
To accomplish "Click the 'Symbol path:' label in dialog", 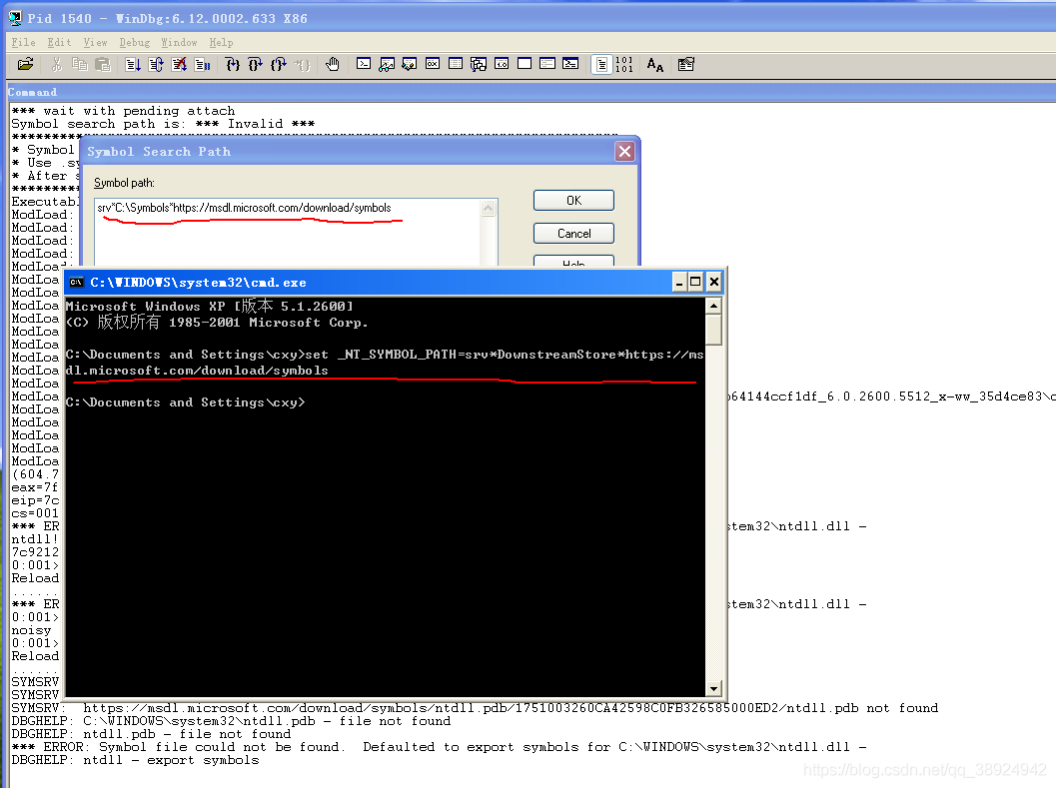I will (124, 183).
